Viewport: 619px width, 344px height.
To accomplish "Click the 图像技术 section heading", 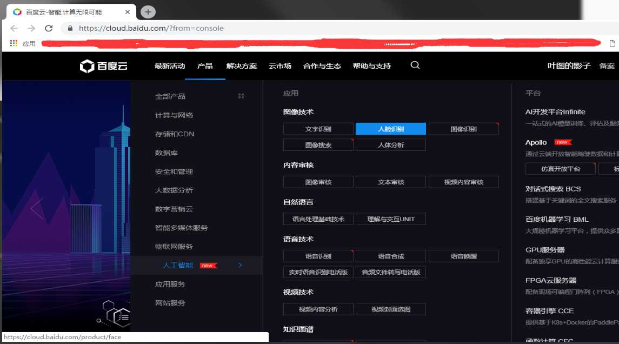I will pyautogui.click(x=298, y=112).
